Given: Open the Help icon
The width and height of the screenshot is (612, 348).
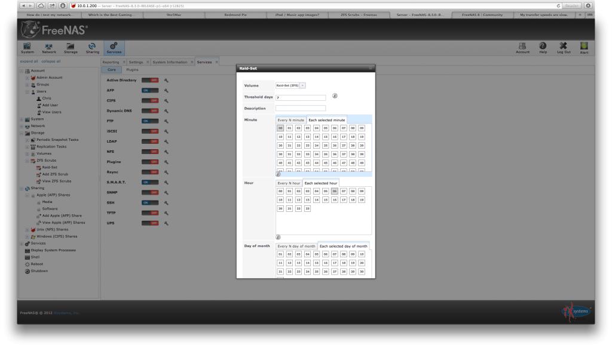Looking at the screenshot, I should point(543,48).
